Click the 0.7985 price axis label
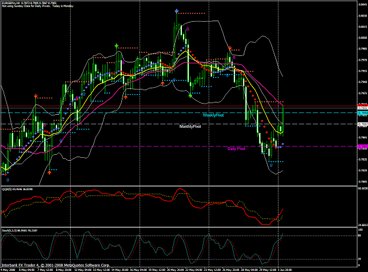 [x=363, y=49]
